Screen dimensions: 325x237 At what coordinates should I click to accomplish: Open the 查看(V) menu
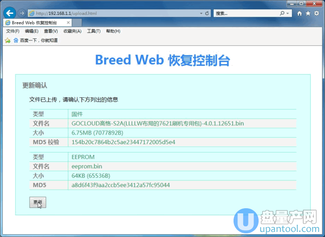click(x=51, y=31)
